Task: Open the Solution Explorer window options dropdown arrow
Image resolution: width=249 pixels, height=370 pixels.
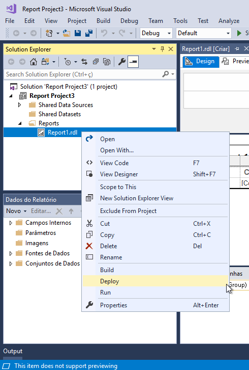Action: tap(154, 49)
